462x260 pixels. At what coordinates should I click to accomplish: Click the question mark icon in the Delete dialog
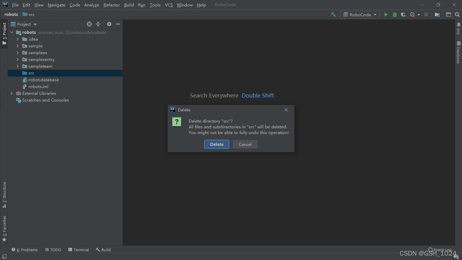[177, 122]
